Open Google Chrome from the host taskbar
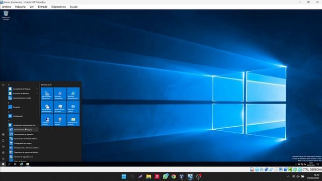The image size is (322, 181). tap(174, 176)
